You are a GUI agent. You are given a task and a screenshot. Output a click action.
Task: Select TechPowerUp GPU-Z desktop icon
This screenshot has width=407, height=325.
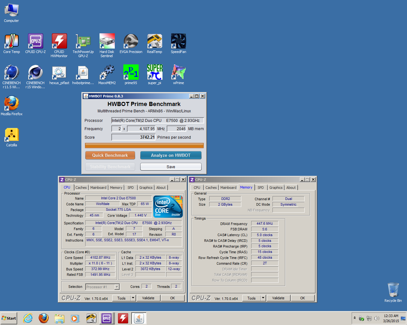(x=83, y=46)
